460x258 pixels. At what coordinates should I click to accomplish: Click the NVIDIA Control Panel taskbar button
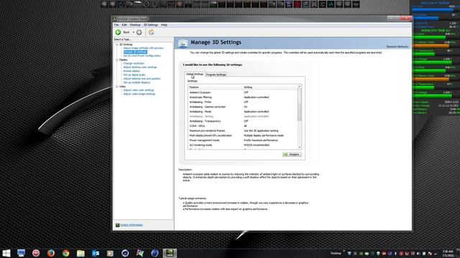coord(170,253)
